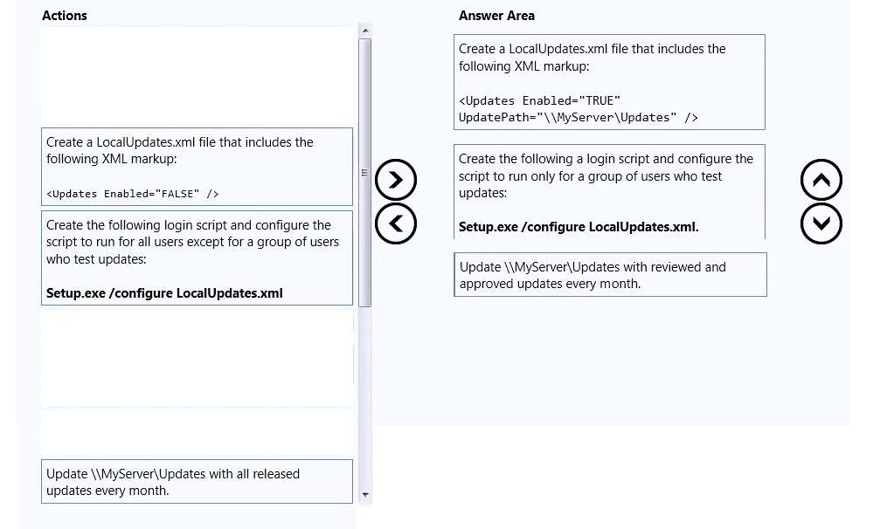
Task: Select the Updates Enabled="TRUE" answer item
Action: point(609,82)
